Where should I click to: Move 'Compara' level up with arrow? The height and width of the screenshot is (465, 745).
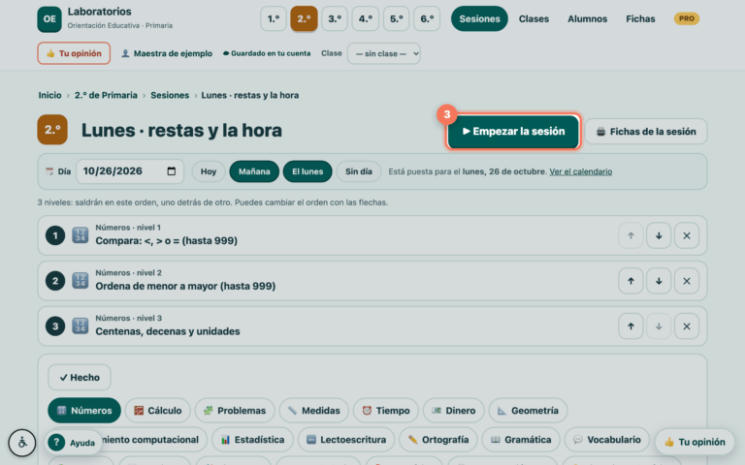click(x=631, y=235)
